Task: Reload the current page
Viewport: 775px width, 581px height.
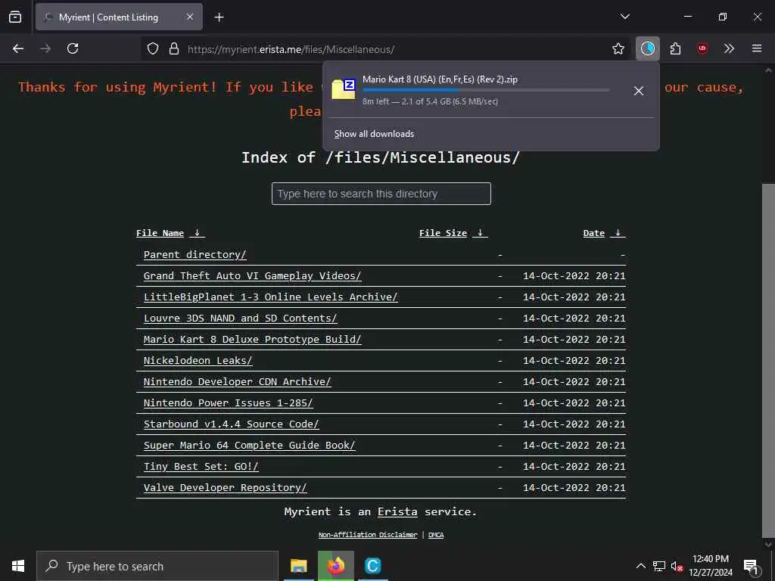Action: coord(73,48)
